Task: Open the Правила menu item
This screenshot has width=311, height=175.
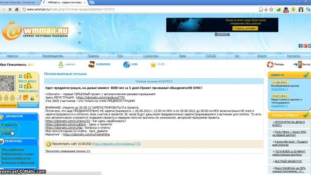Action: point(93,56)
